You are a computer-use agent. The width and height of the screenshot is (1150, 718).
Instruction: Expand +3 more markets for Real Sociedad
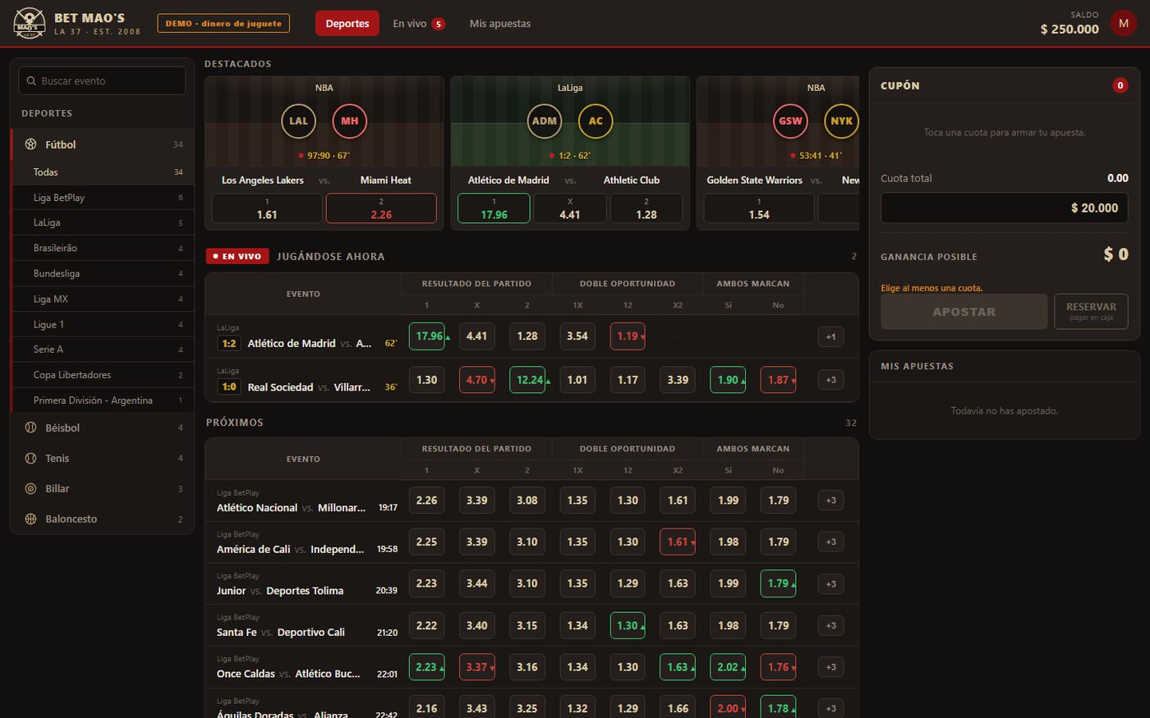click(x=830, y=380)
